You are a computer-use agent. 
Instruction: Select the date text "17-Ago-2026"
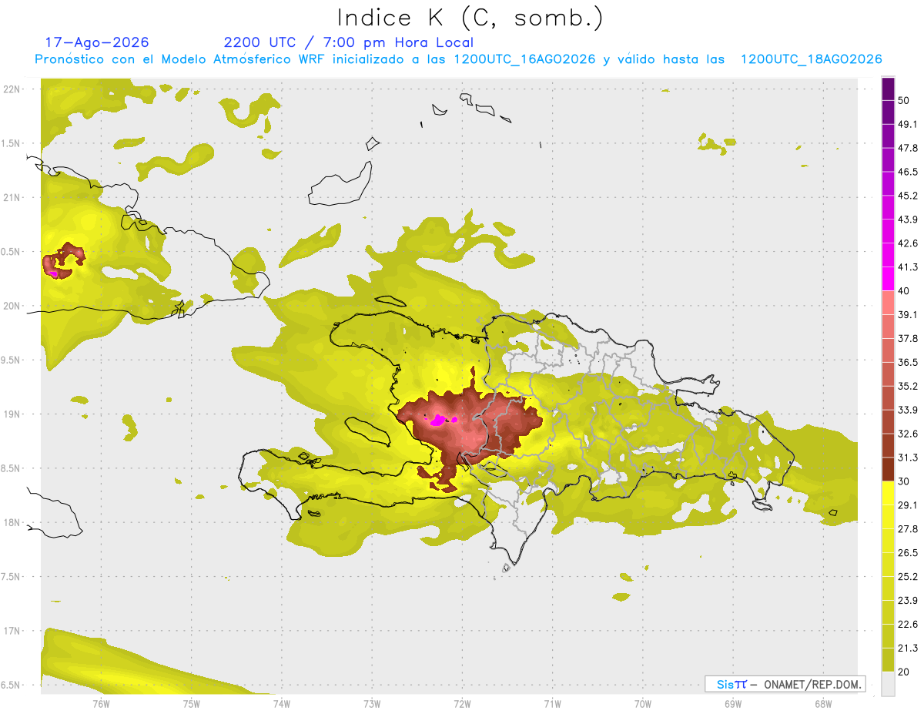tap(97, 42)
